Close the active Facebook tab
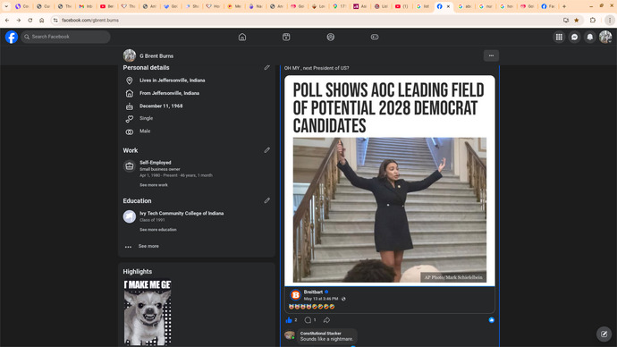 pyautogui.click(x=448, y=6)
